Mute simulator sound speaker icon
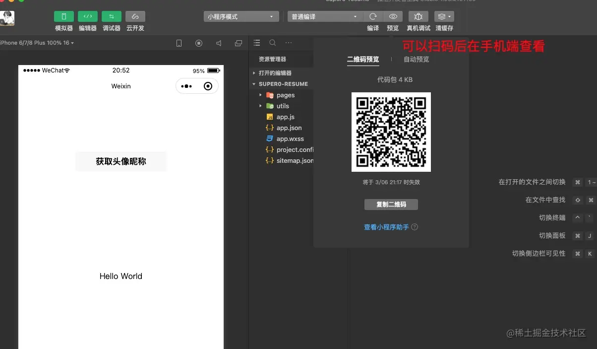The height and width of the screenshot is (349, 597). tap(219, 43)
